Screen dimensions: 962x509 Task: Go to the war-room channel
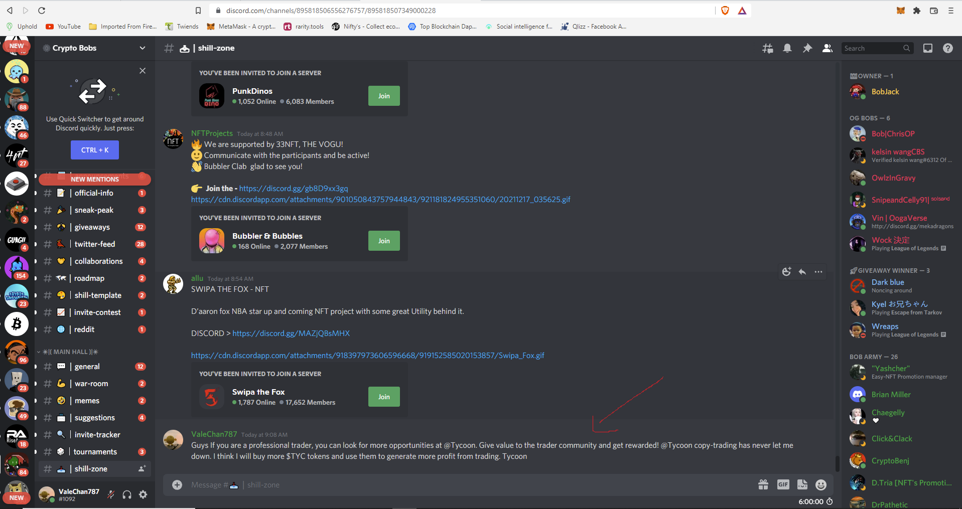94,384
